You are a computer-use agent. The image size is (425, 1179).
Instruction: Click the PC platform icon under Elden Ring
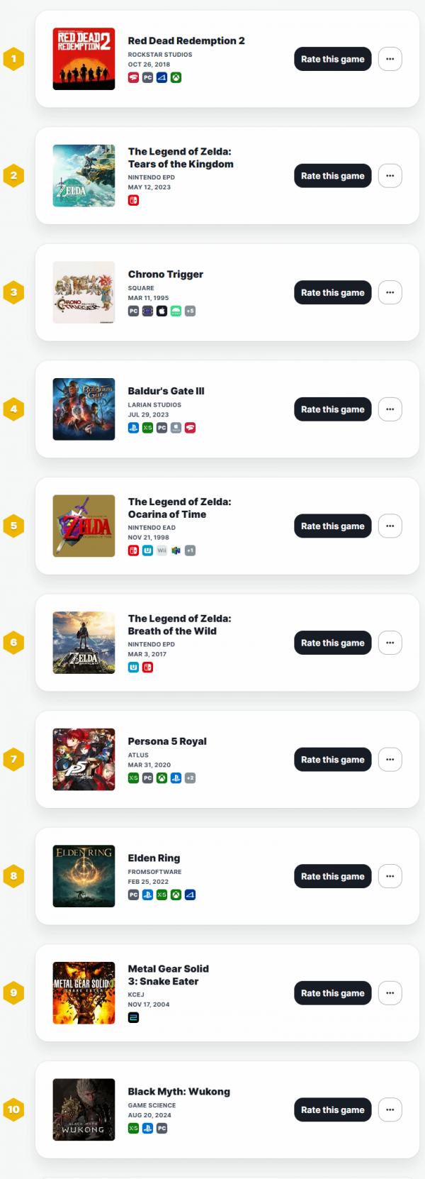(x=133, y=895)
